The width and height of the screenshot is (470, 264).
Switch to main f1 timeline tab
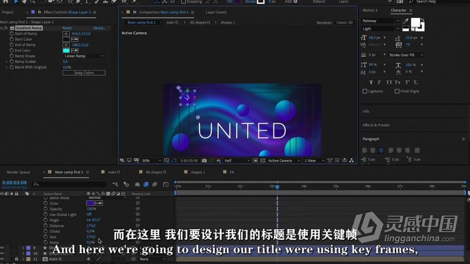pyautogui.click(x=114, y=172)
